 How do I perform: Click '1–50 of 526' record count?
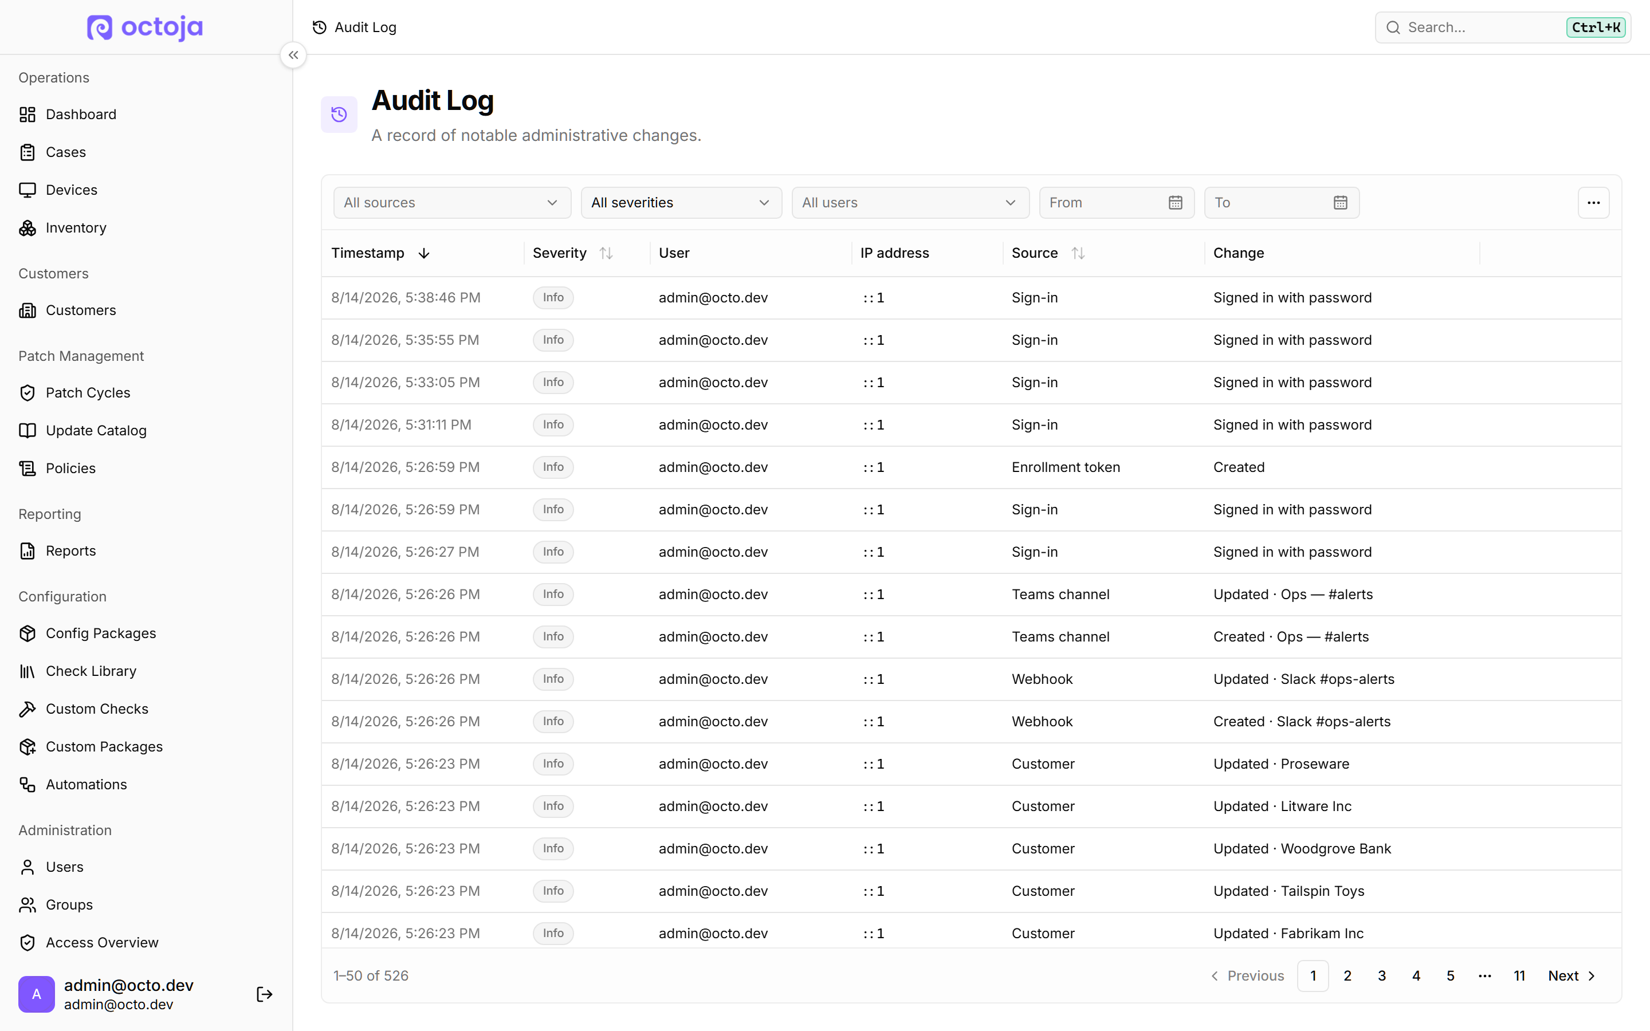coord(371,976)
